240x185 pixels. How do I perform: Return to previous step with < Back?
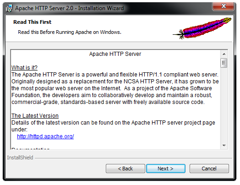point(125,169)
